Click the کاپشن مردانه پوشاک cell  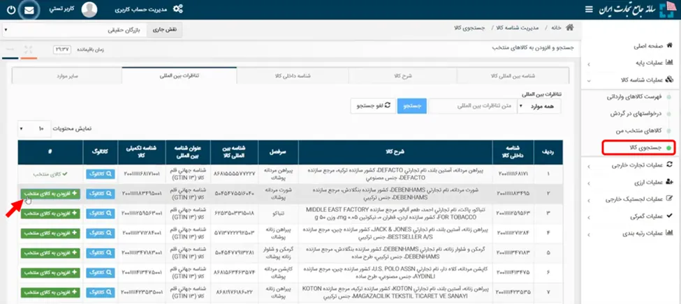pos(278,273)
